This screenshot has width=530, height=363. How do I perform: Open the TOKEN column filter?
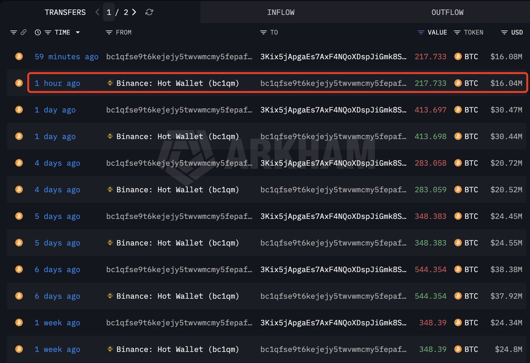[x=457, y=32]
